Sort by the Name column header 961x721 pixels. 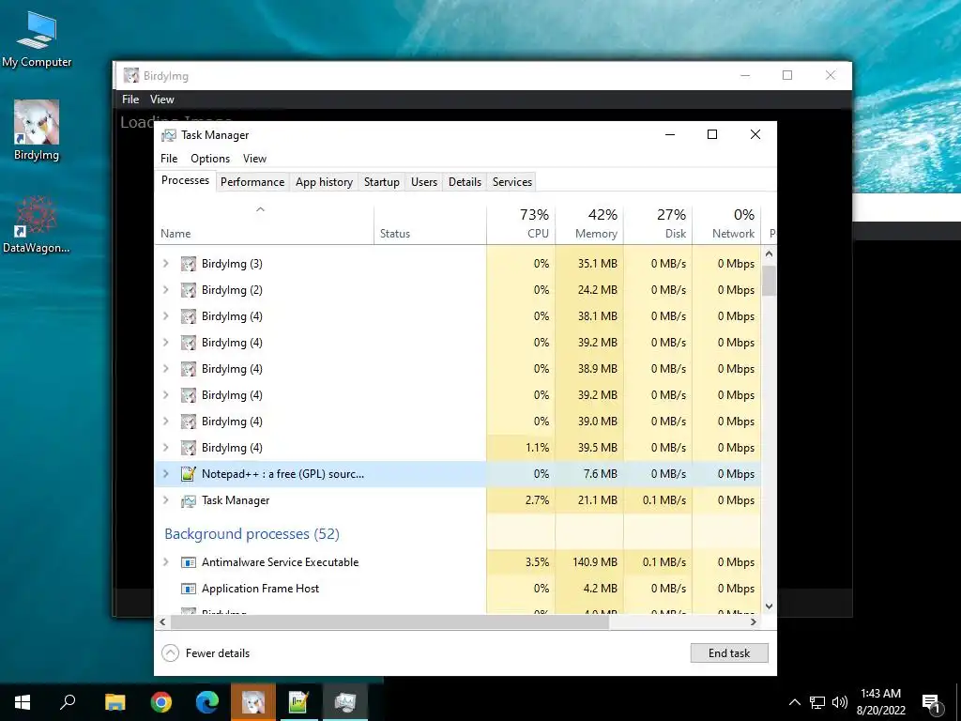point(265,223)
